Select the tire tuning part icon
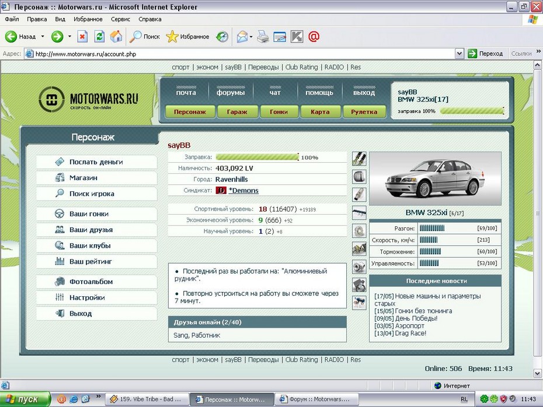The image size is (543, 407). coord(359,177)
